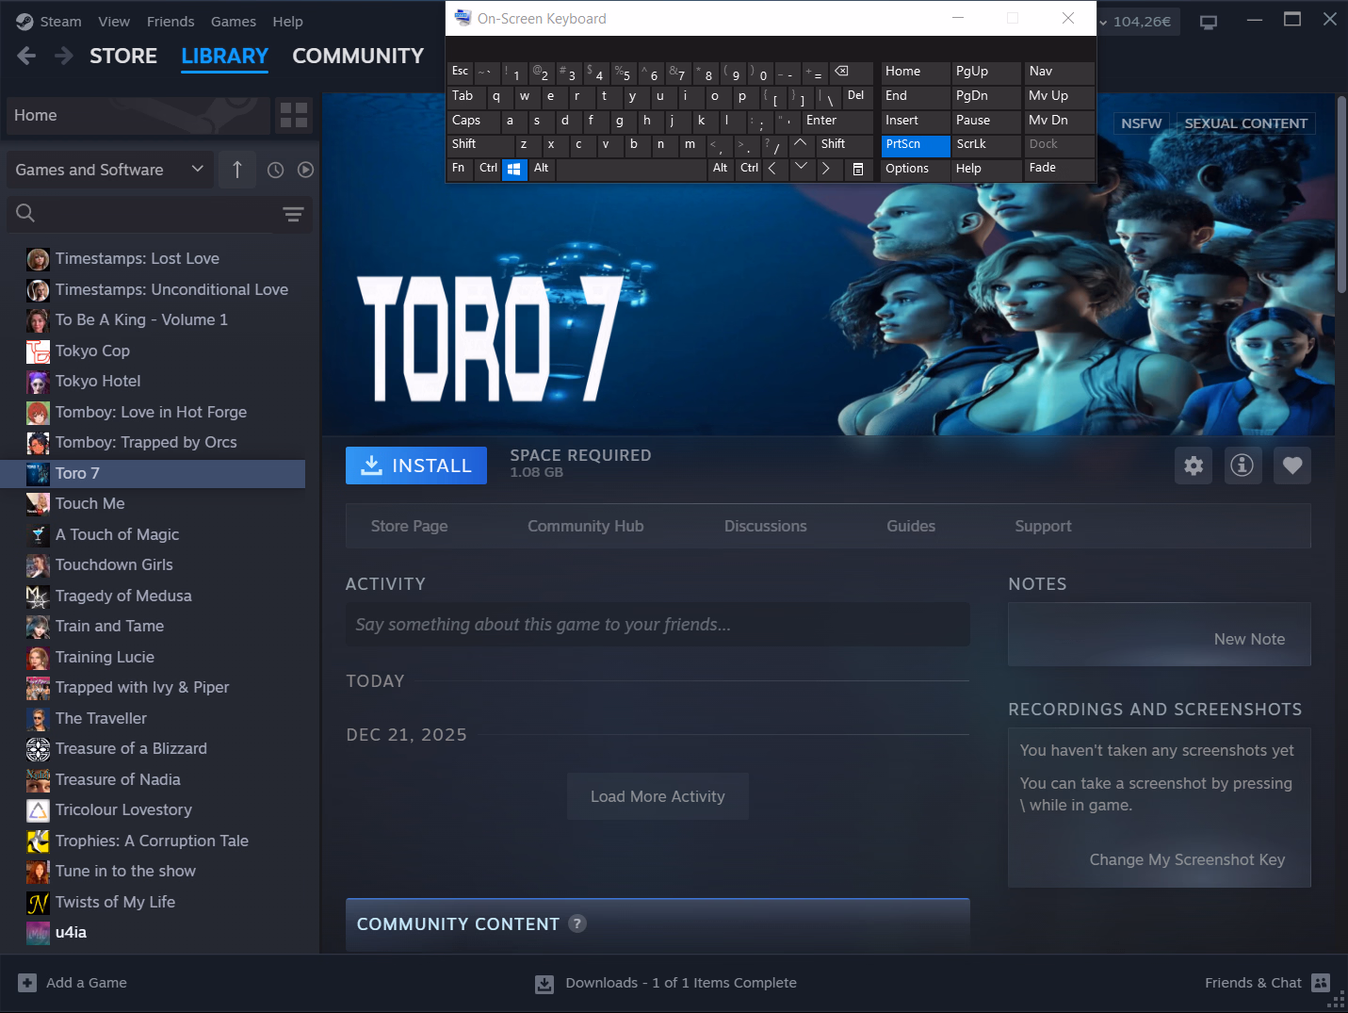Switch to the STORE section
Image resolution: width=1348 pixels, height=1013 pixels.
[123, 57]
